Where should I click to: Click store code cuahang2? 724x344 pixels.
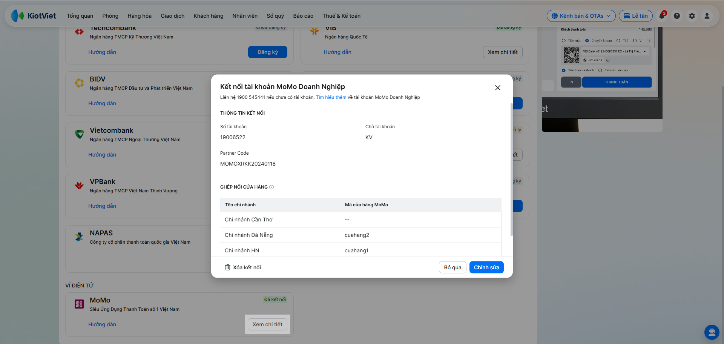pyautogui.click(x=357, y=235)
